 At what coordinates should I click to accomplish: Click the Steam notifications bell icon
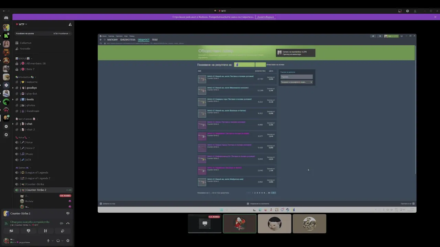(380, 36)
